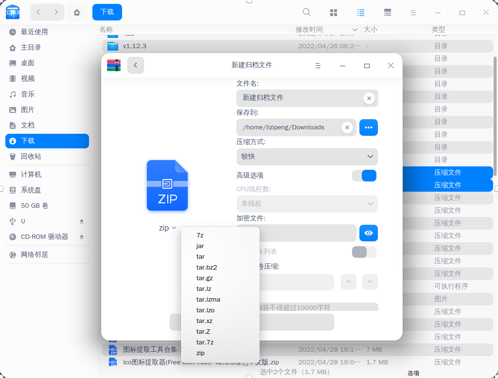Screen dimensions: 498x378
Task: Open the search icon in the toolbar
Action: click(x=306, y=12)
